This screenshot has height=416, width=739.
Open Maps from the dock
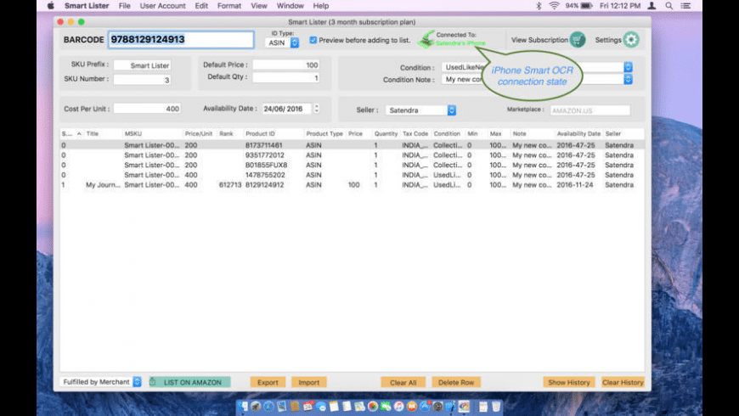pyautogui.click(x=359, y=406)
